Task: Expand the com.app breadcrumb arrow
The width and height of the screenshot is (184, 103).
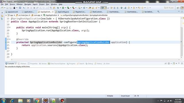Action: click(42, 15)
